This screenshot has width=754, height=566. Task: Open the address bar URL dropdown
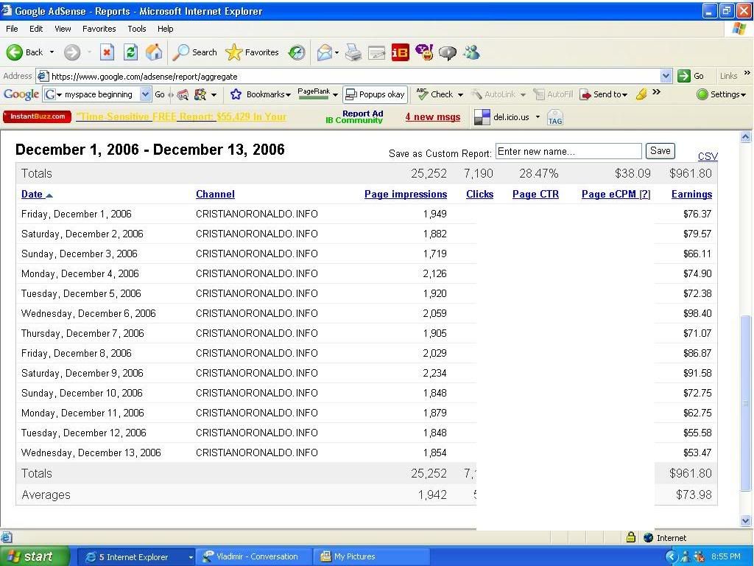[666, 76]
